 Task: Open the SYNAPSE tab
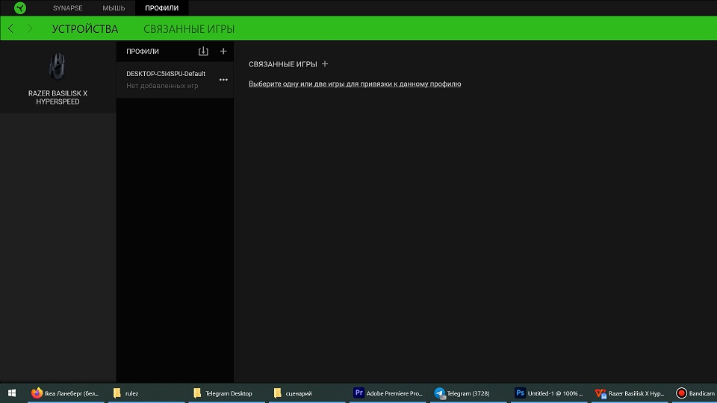coord(68,8)
